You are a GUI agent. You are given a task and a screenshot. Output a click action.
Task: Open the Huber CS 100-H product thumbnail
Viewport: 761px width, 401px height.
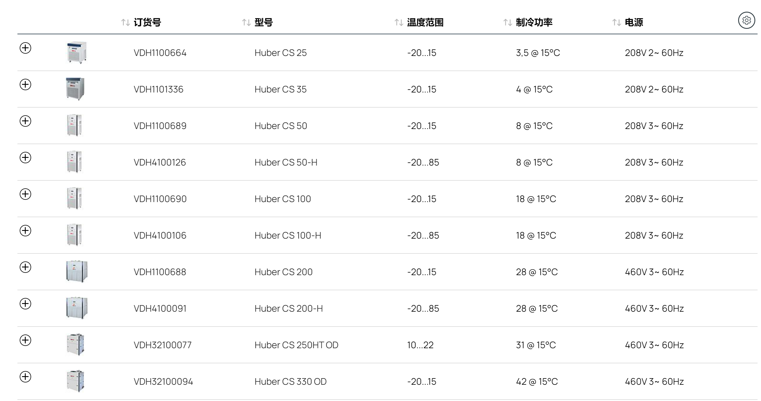point(75,235)
